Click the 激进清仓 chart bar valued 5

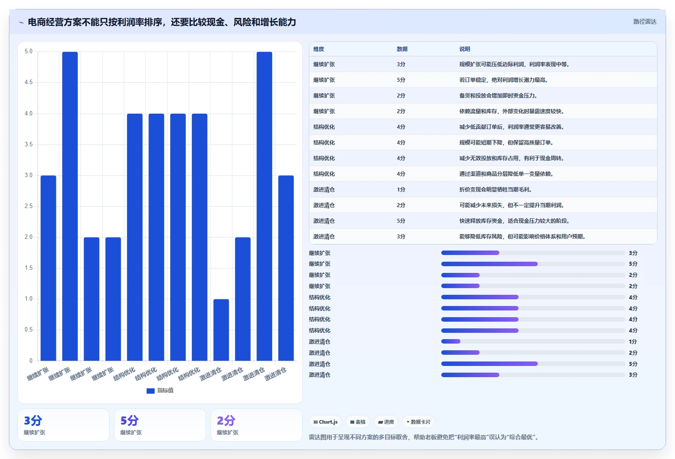[264, 206]
